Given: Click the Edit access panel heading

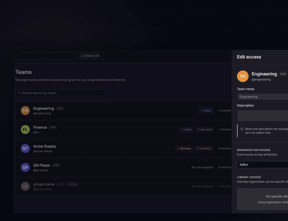Looking at the screenshot, I should coord(249,57).
